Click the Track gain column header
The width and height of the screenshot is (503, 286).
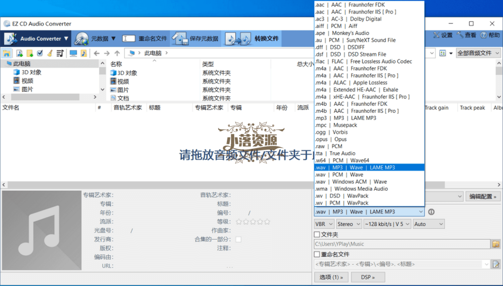[x=437, y=108]
